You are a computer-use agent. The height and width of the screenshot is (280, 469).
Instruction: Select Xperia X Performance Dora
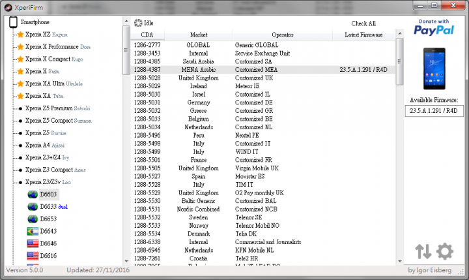(58, 47)
